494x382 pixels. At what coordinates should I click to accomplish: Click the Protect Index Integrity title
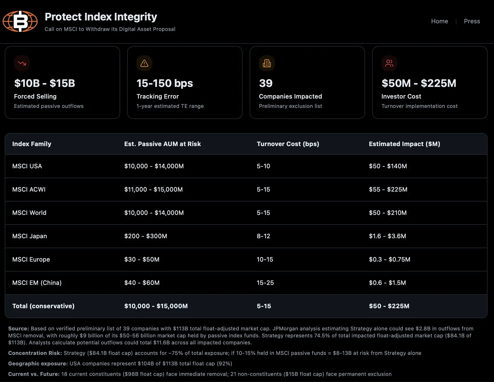coord(101,17)
